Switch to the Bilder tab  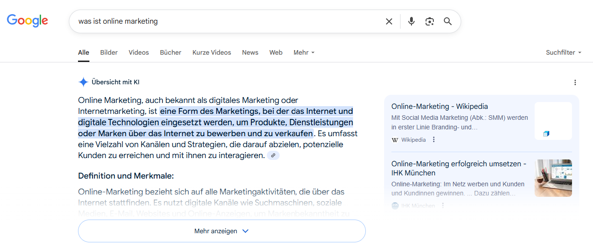tap(109, 52)
